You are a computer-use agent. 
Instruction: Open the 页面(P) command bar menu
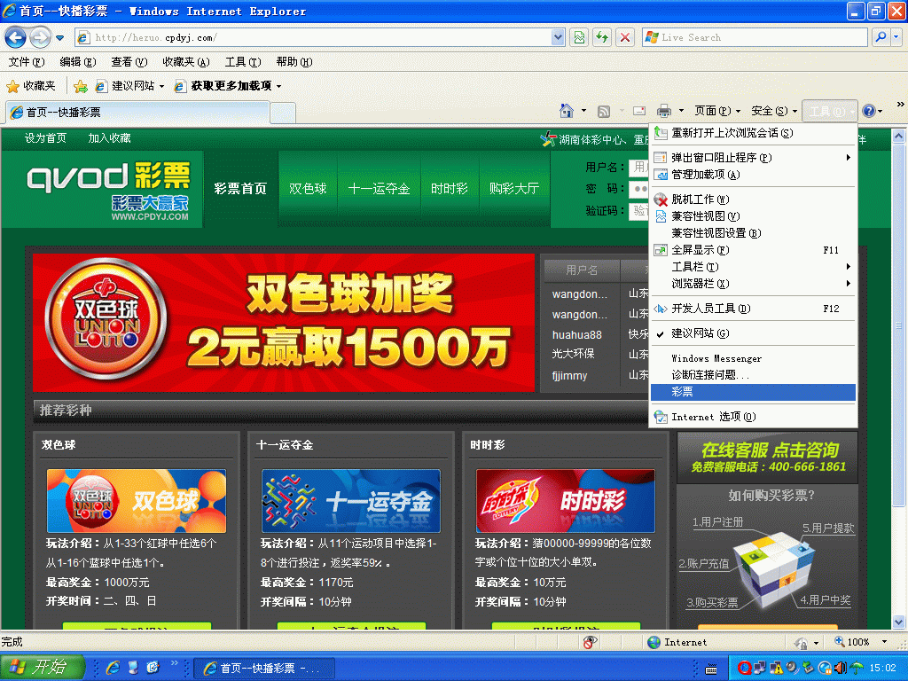(717, 111)
